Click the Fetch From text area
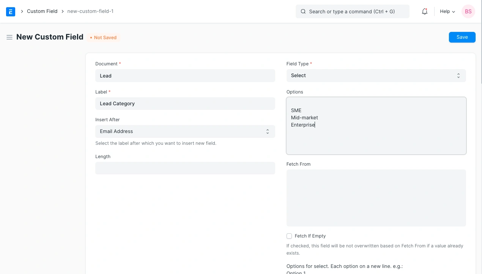 point(376,198)
